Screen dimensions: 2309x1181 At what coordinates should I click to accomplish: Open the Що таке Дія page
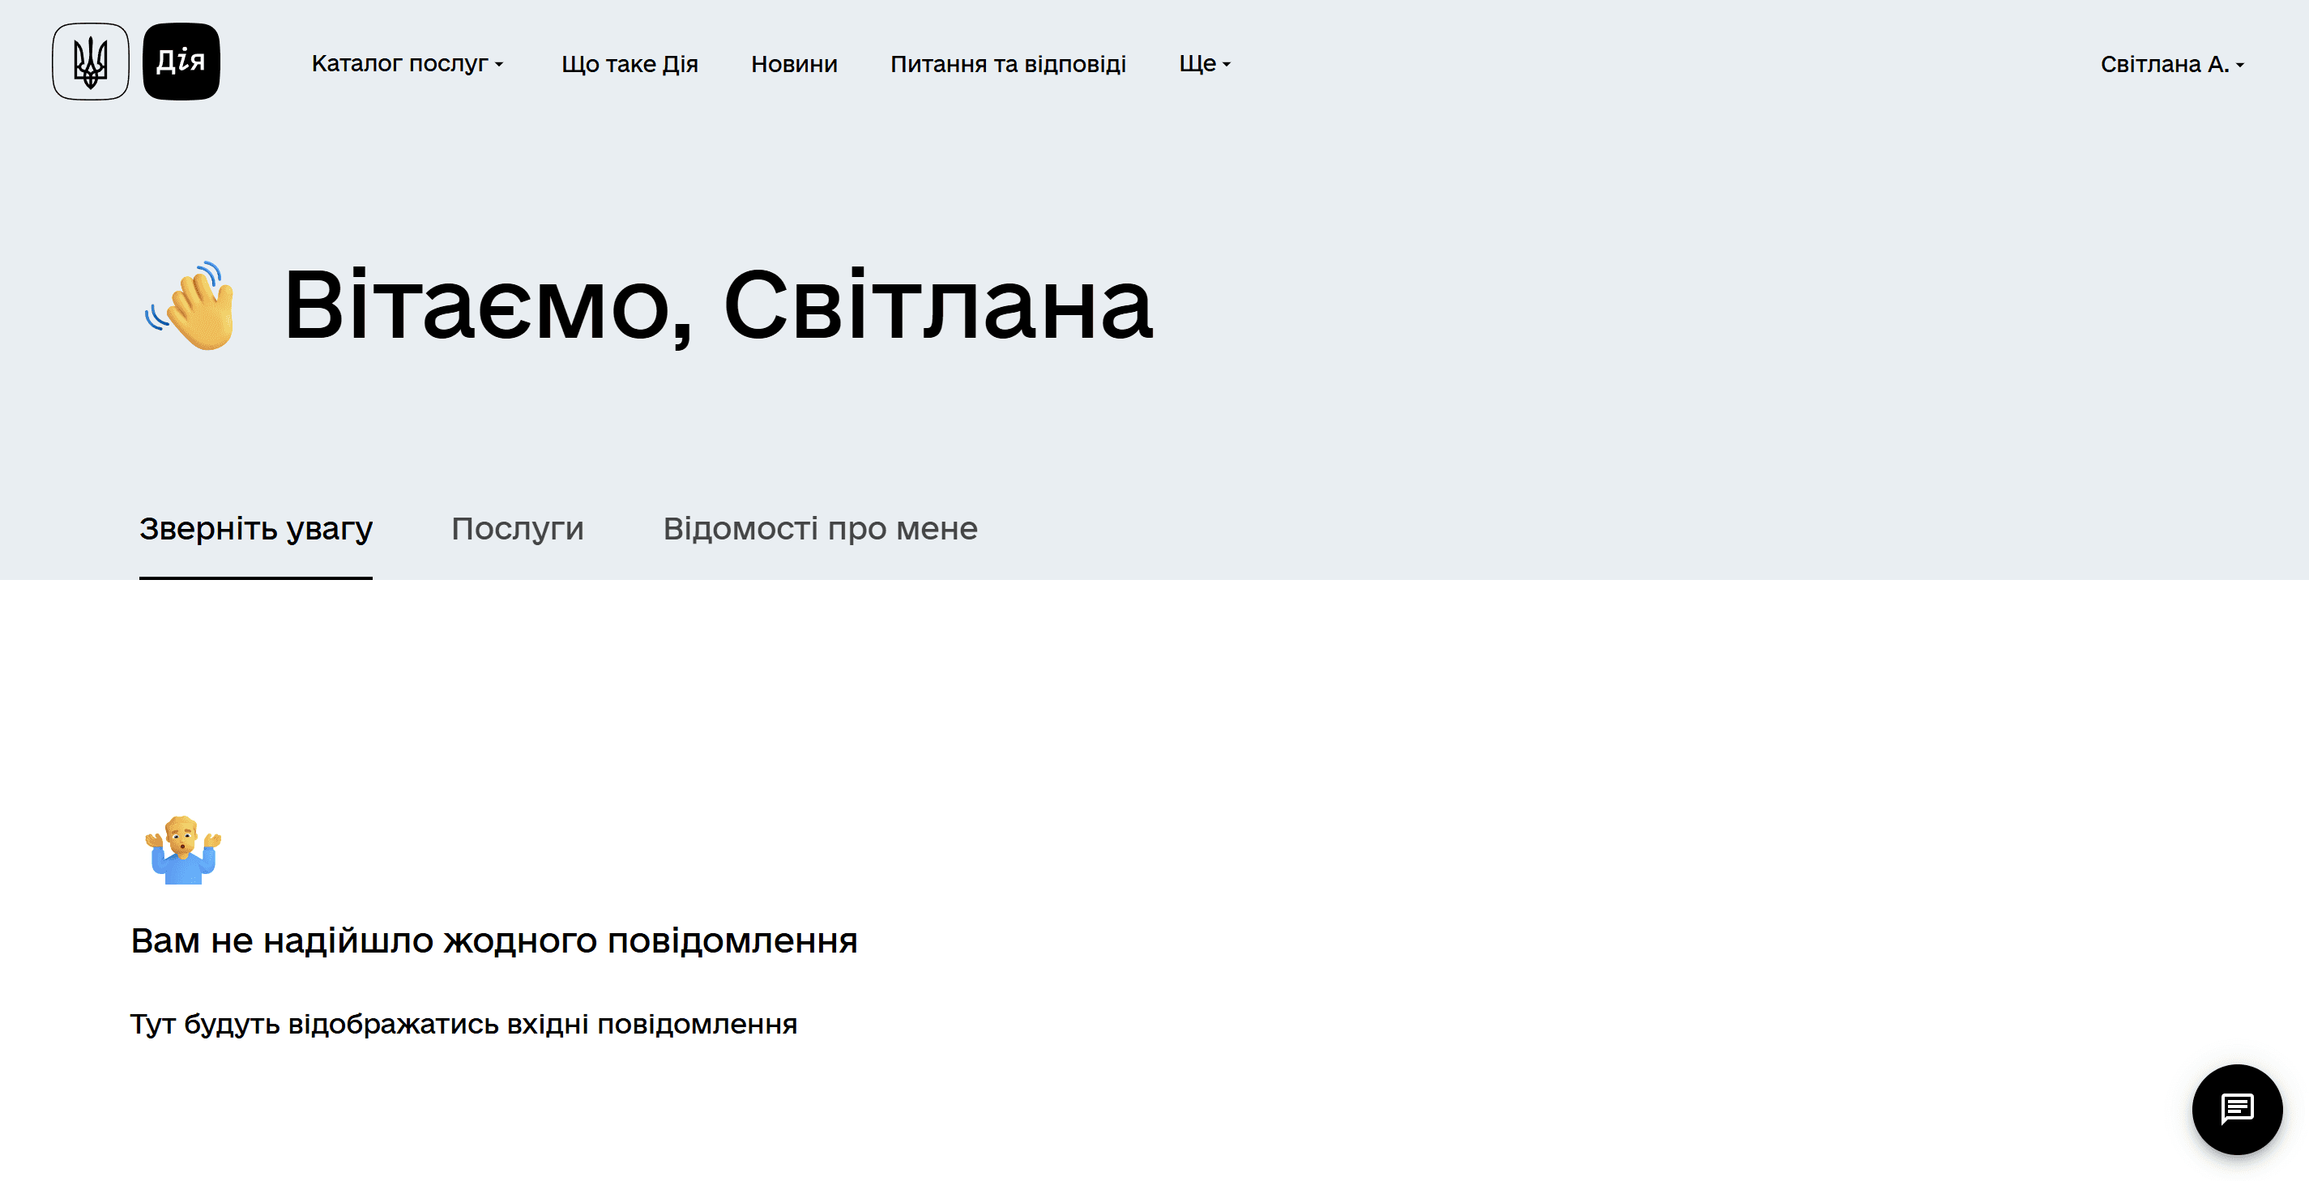[630, 65]
